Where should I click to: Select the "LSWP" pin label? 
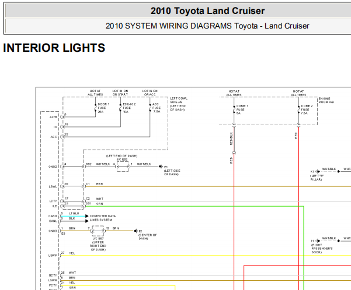(53, 256)
